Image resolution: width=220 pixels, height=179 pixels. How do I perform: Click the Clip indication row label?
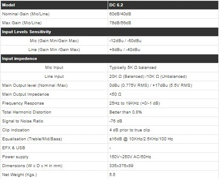(16, 130)
